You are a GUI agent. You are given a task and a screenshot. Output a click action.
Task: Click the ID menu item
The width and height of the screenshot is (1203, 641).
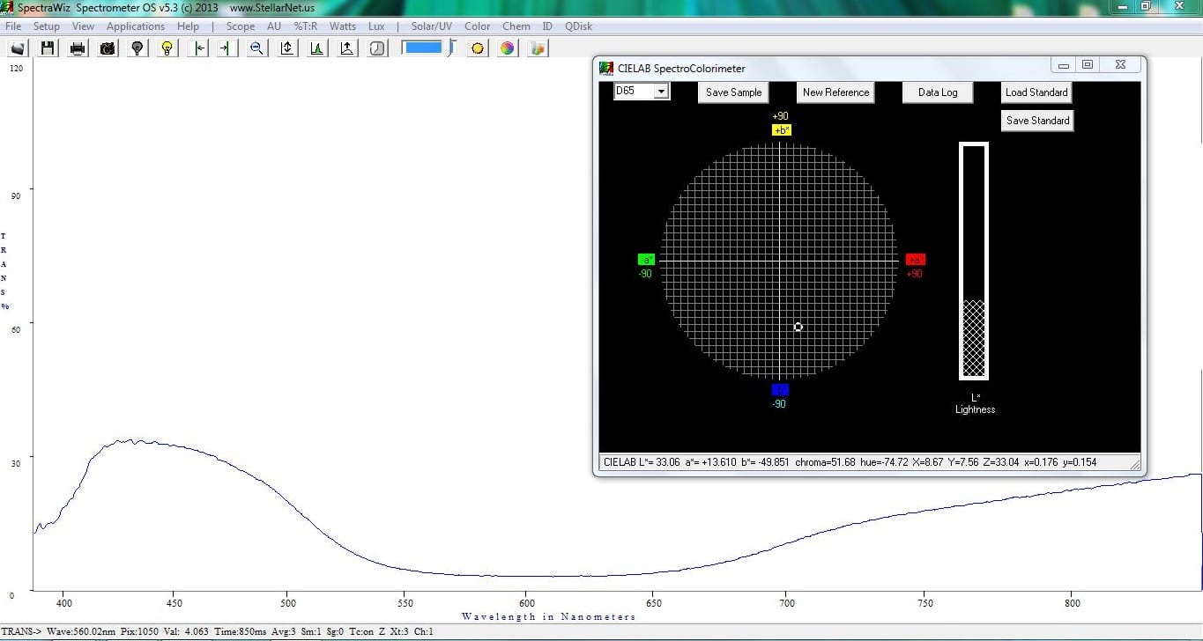pyautogui.click(x=547, y=26)
